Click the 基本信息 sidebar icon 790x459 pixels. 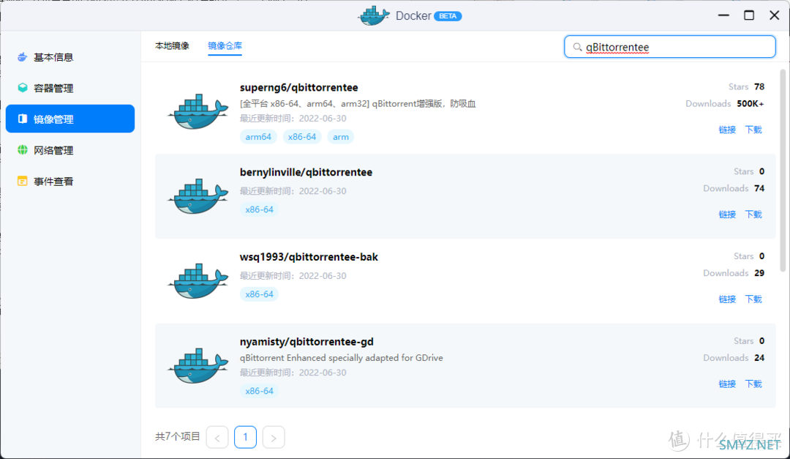tap(22, 57)
